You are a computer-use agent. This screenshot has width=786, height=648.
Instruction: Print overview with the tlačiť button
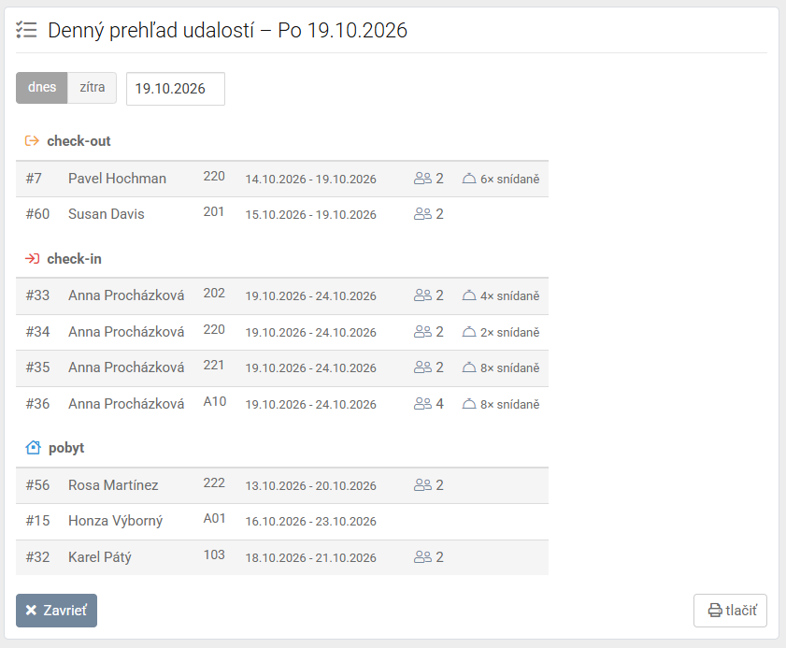(x=730, y=611)
